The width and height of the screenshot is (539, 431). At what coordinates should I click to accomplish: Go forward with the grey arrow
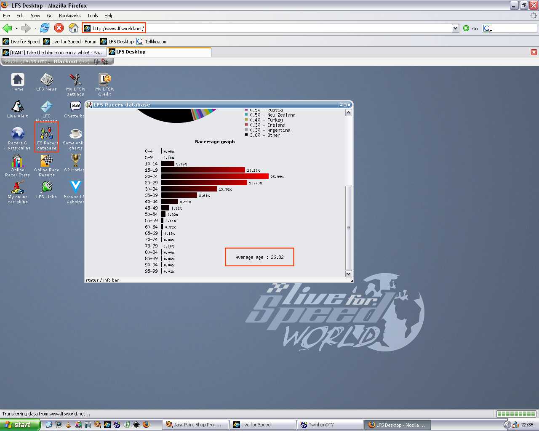coord(26,28)
